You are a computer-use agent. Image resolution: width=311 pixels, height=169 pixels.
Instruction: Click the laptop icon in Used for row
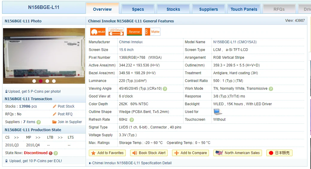click(218, 112)
